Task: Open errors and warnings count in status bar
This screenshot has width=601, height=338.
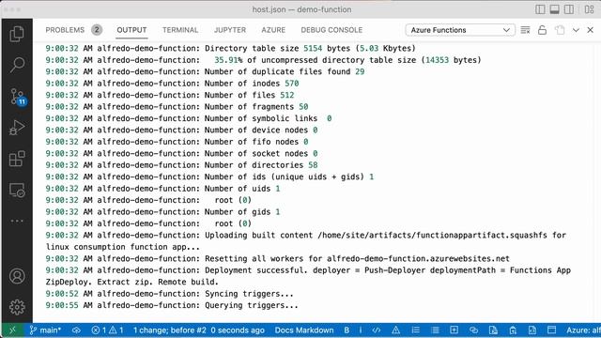Action: pos(107,330)
